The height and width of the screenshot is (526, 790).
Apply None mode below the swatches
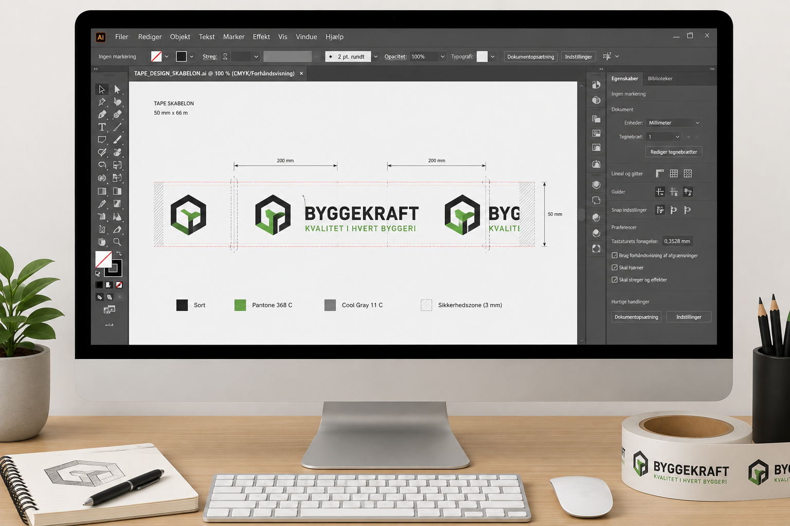pos(119,285)
